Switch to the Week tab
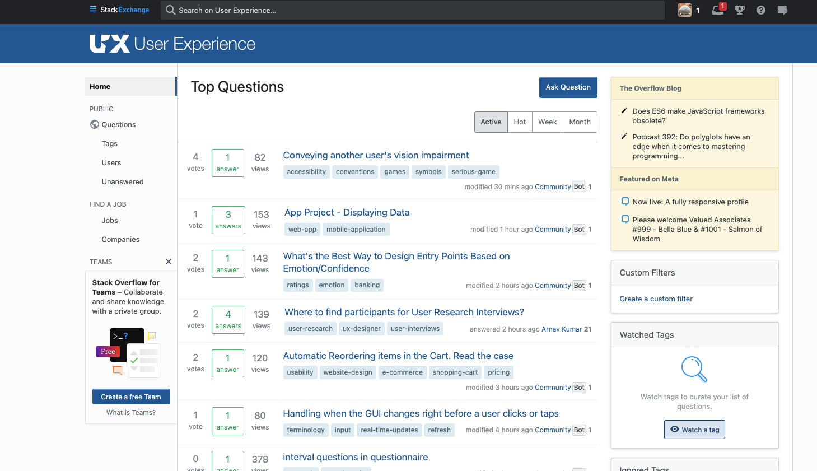Viewport: 817px width, 471px height. point(547,122)
